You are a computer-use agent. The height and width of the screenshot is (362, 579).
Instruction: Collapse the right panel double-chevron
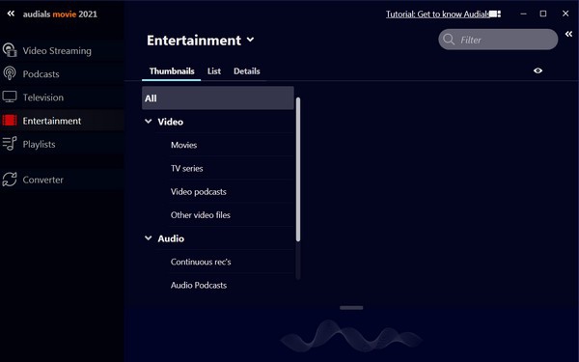pos(568,34)
